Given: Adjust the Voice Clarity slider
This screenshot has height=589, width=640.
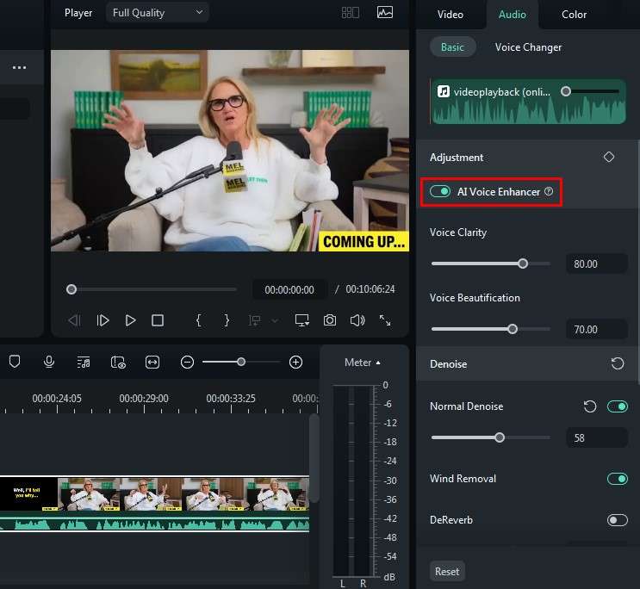Looking at the screenshot, I should coord(523,263).
